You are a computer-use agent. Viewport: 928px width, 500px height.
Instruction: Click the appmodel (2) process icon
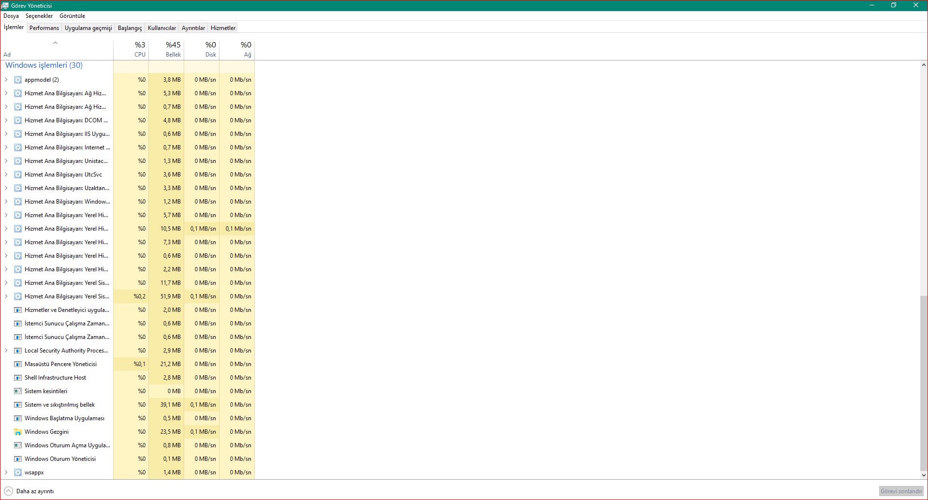pos(18,80)
